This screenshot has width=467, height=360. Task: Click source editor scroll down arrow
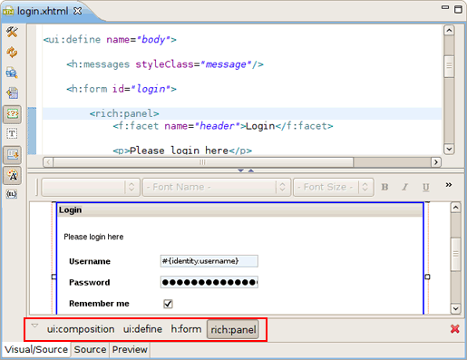click(449, 149)
